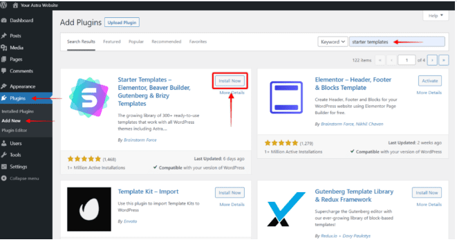Click the Starter Templates five-star rating
The height and width of the screenshot is (251, 457).
84,159
